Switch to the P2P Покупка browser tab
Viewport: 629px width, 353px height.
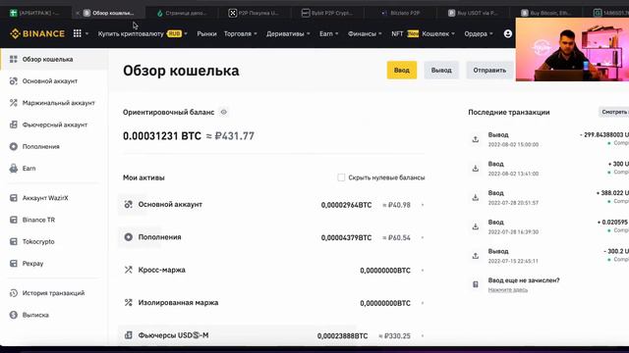coord(254,13)
